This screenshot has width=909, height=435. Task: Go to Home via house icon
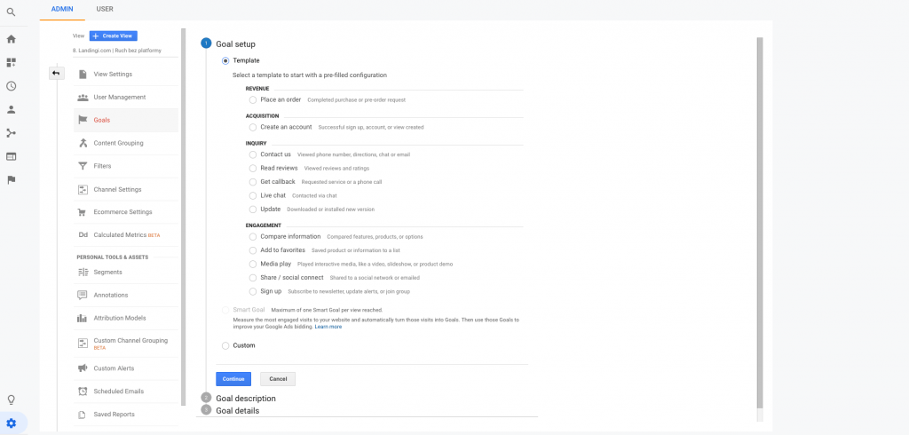(11, 39)
